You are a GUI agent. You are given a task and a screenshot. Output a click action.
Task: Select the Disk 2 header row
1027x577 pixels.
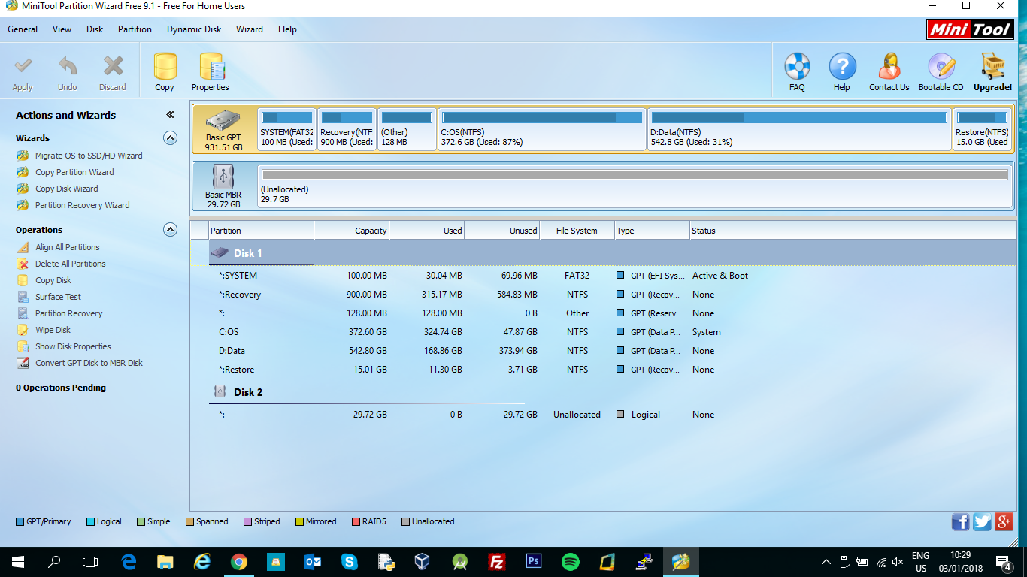click(x=612, y=392)
